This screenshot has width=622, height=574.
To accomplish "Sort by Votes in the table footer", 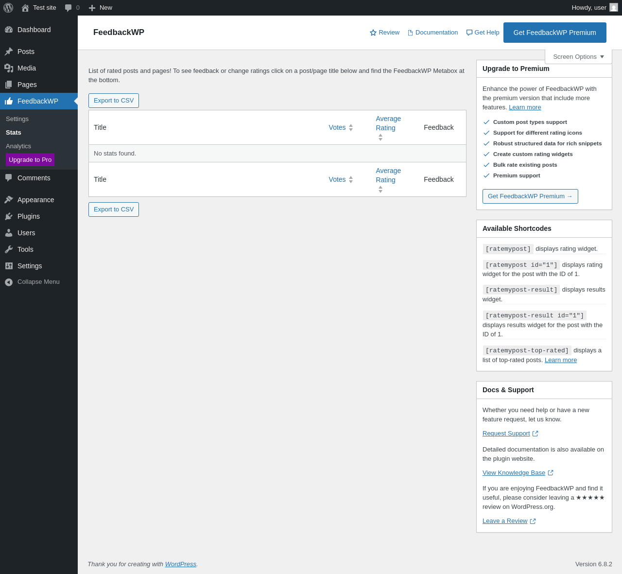I will coord(341,179).
